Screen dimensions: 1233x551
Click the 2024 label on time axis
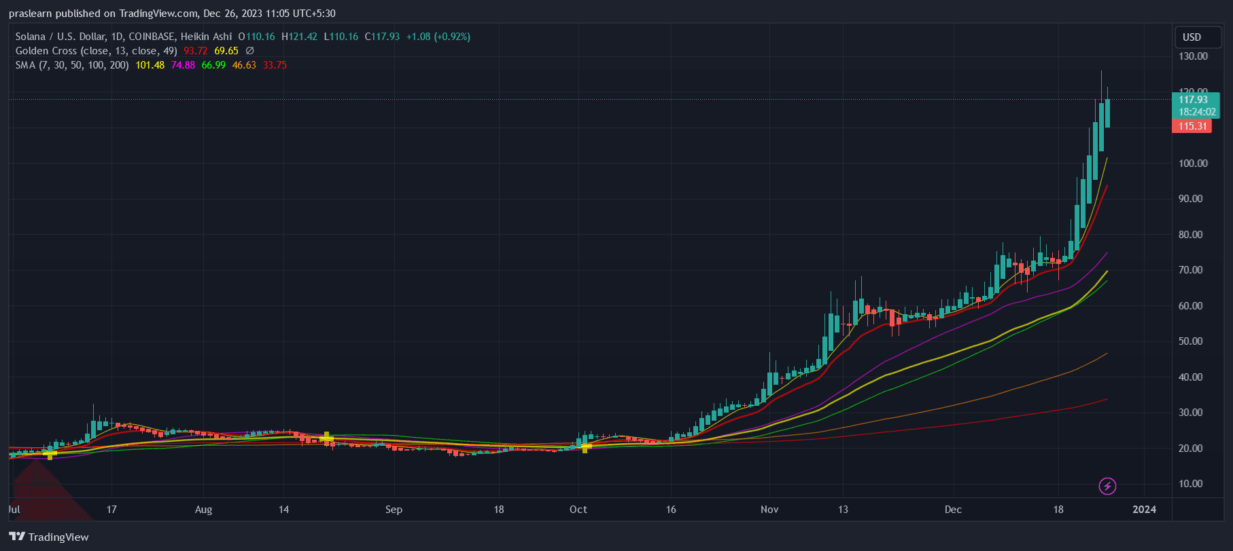pyautogui.click(x=1144, y=510)
